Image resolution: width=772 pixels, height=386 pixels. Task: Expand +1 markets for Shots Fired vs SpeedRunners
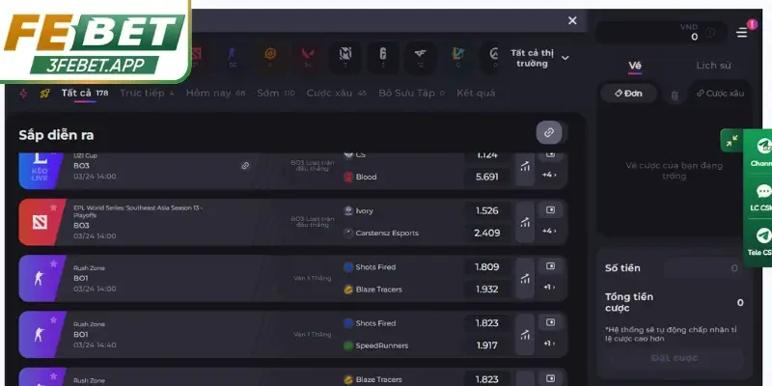[550, 344]
